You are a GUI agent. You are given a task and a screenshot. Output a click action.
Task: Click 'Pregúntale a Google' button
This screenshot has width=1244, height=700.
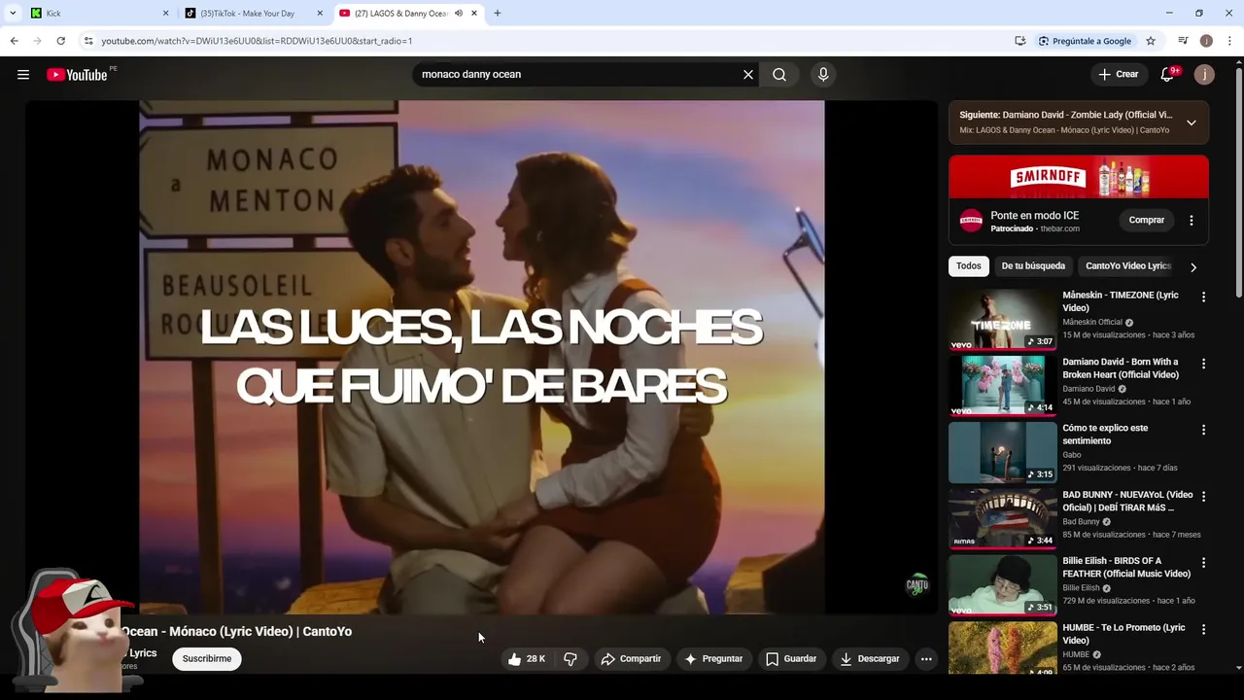point(1085,41)
